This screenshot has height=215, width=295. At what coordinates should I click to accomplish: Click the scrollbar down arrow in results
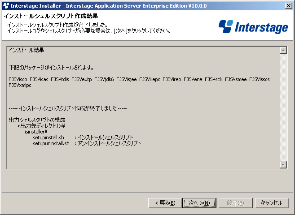(x=283, y=165)
